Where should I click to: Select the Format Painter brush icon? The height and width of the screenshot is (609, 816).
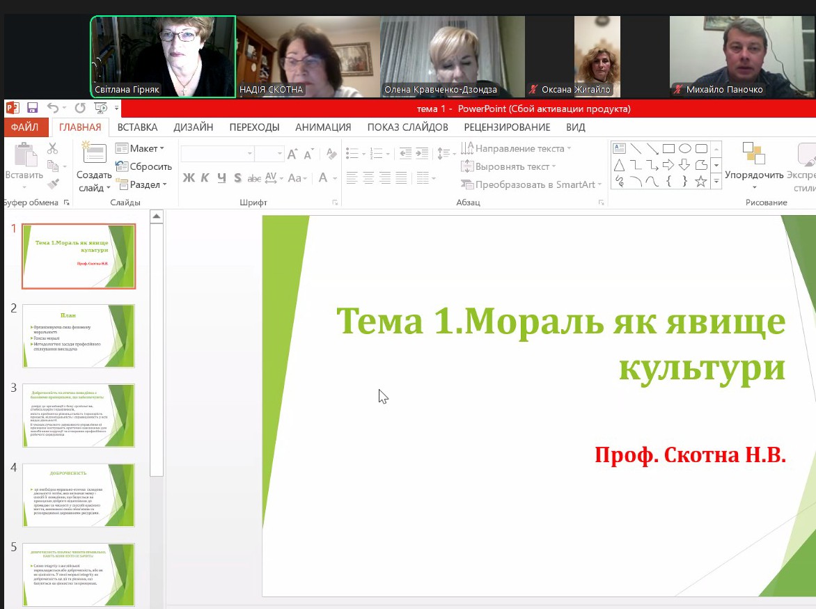tap(53, 184)
